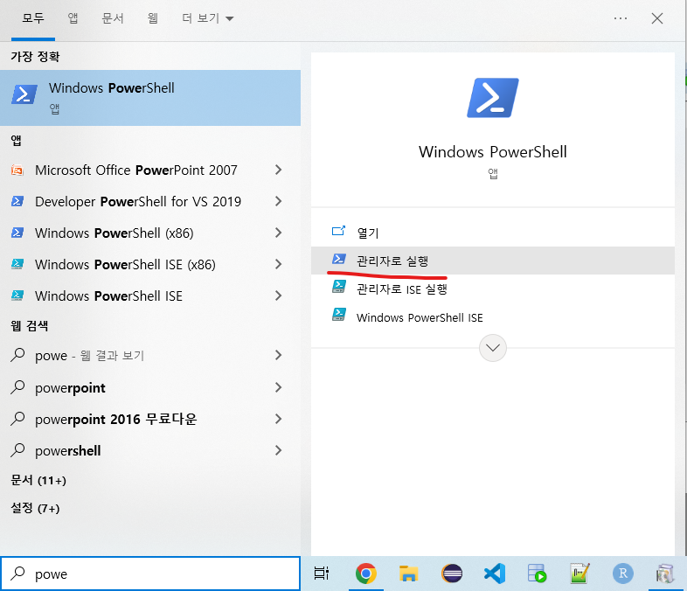The height and width of the screenshot is (591, 687).
Task: Expand Developer PowerShell for VS 2019 arrow
Action: point(278,202)
